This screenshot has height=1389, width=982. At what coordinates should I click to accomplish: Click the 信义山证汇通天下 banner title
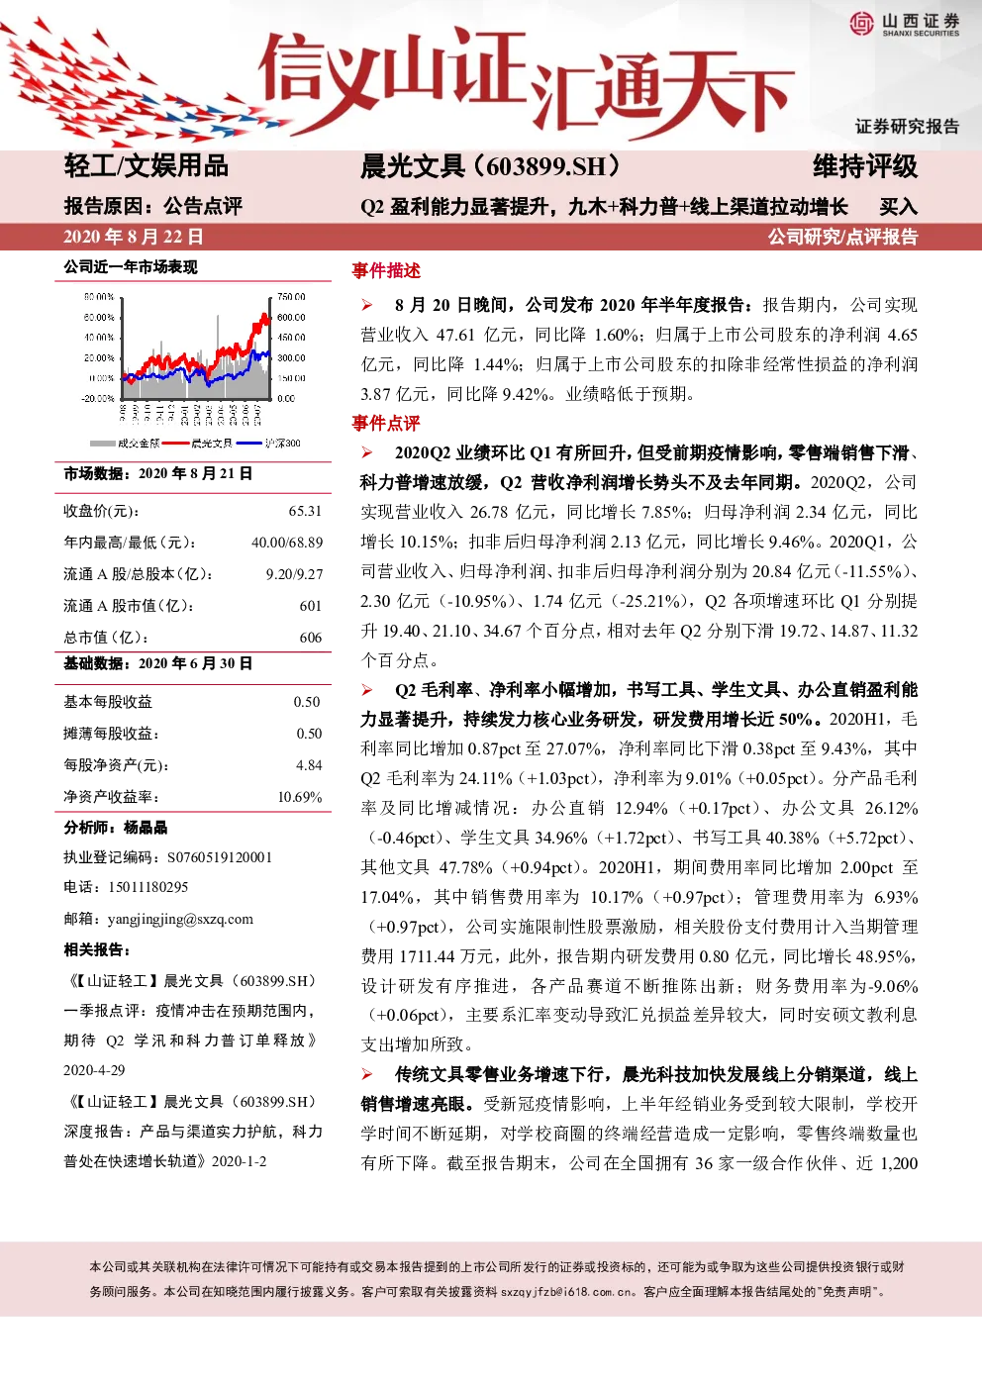pos(527,83)
